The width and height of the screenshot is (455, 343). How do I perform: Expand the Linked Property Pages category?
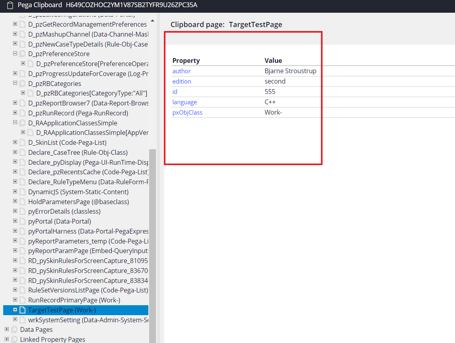click(7, 339)
